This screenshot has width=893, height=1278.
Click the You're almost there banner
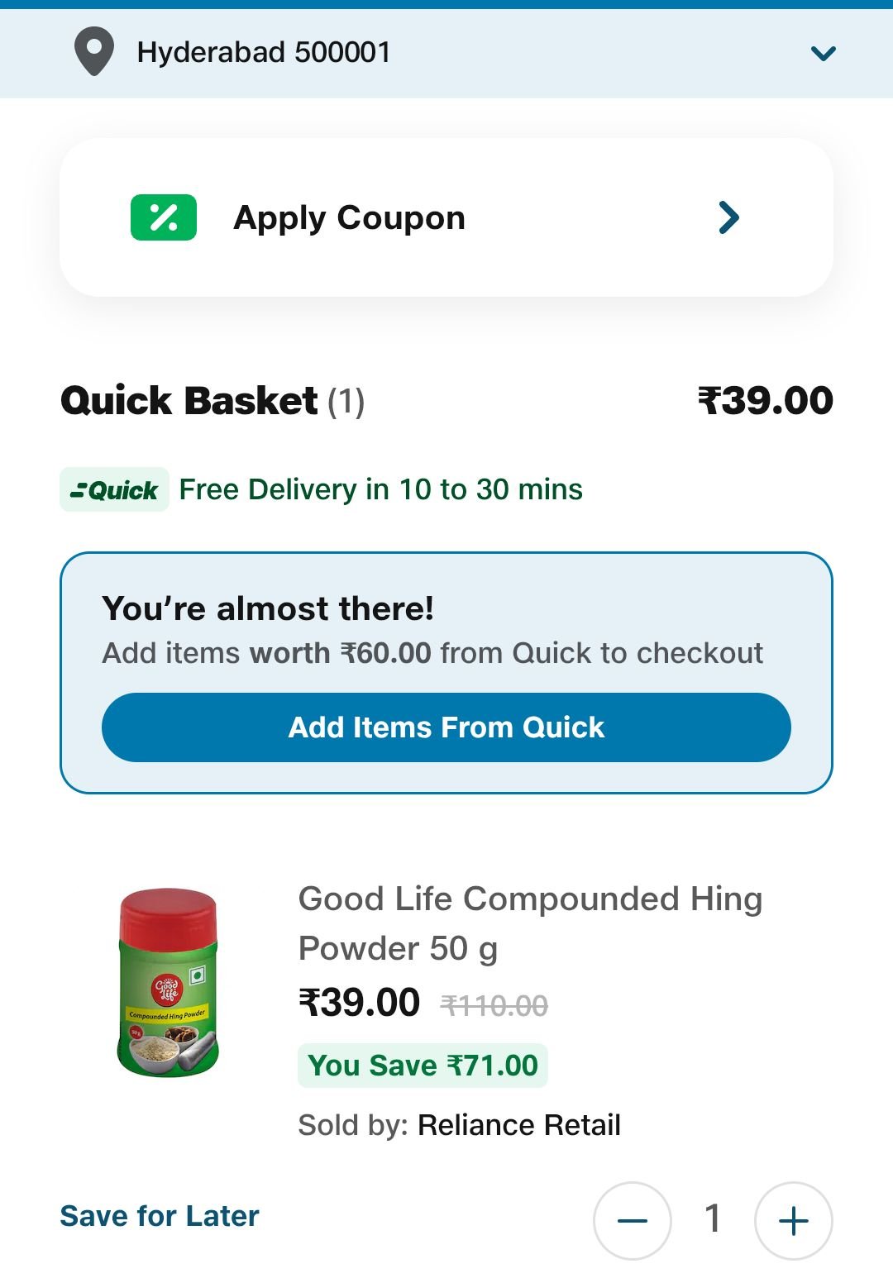[446, 673]
